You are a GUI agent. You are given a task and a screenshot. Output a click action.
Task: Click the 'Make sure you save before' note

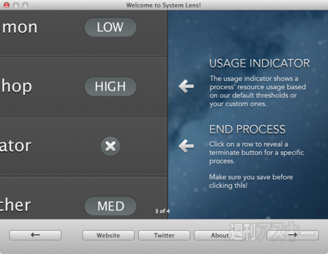tap(251, 177)
